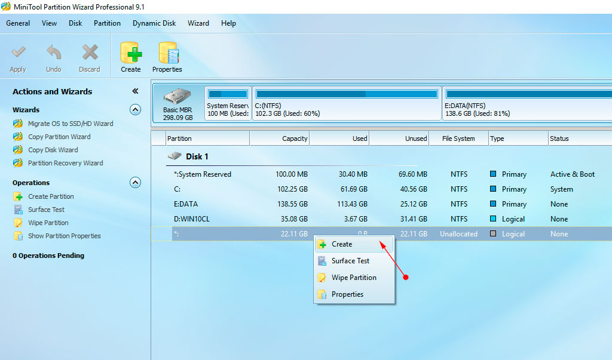The image size is (612, 360).
Task: Click the Partition Recovery Wizard icon
Action: click(x=18, y=162)
